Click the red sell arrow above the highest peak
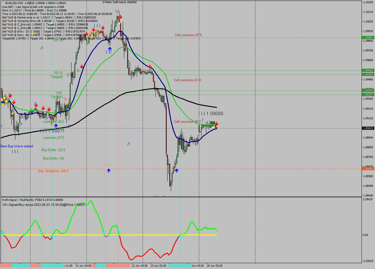This screenshot has width=375, height=269. (x=120, y=17)
